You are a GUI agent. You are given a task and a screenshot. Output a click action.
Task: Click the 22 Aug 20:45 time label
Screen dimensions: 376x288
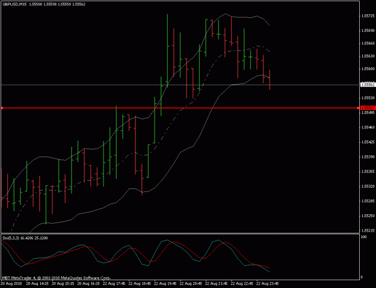click(191, 284)
